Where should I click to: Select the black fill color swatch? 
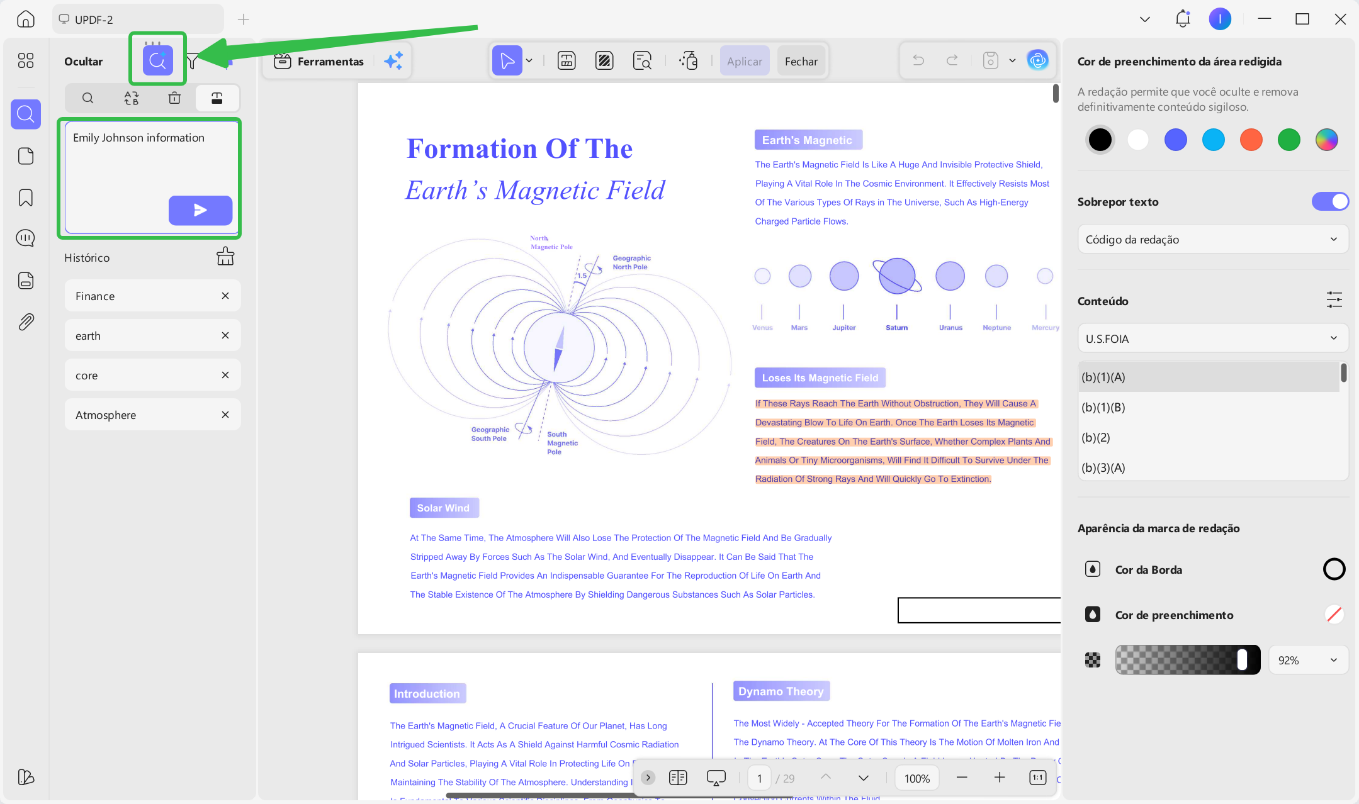(x=1100, y=140)
